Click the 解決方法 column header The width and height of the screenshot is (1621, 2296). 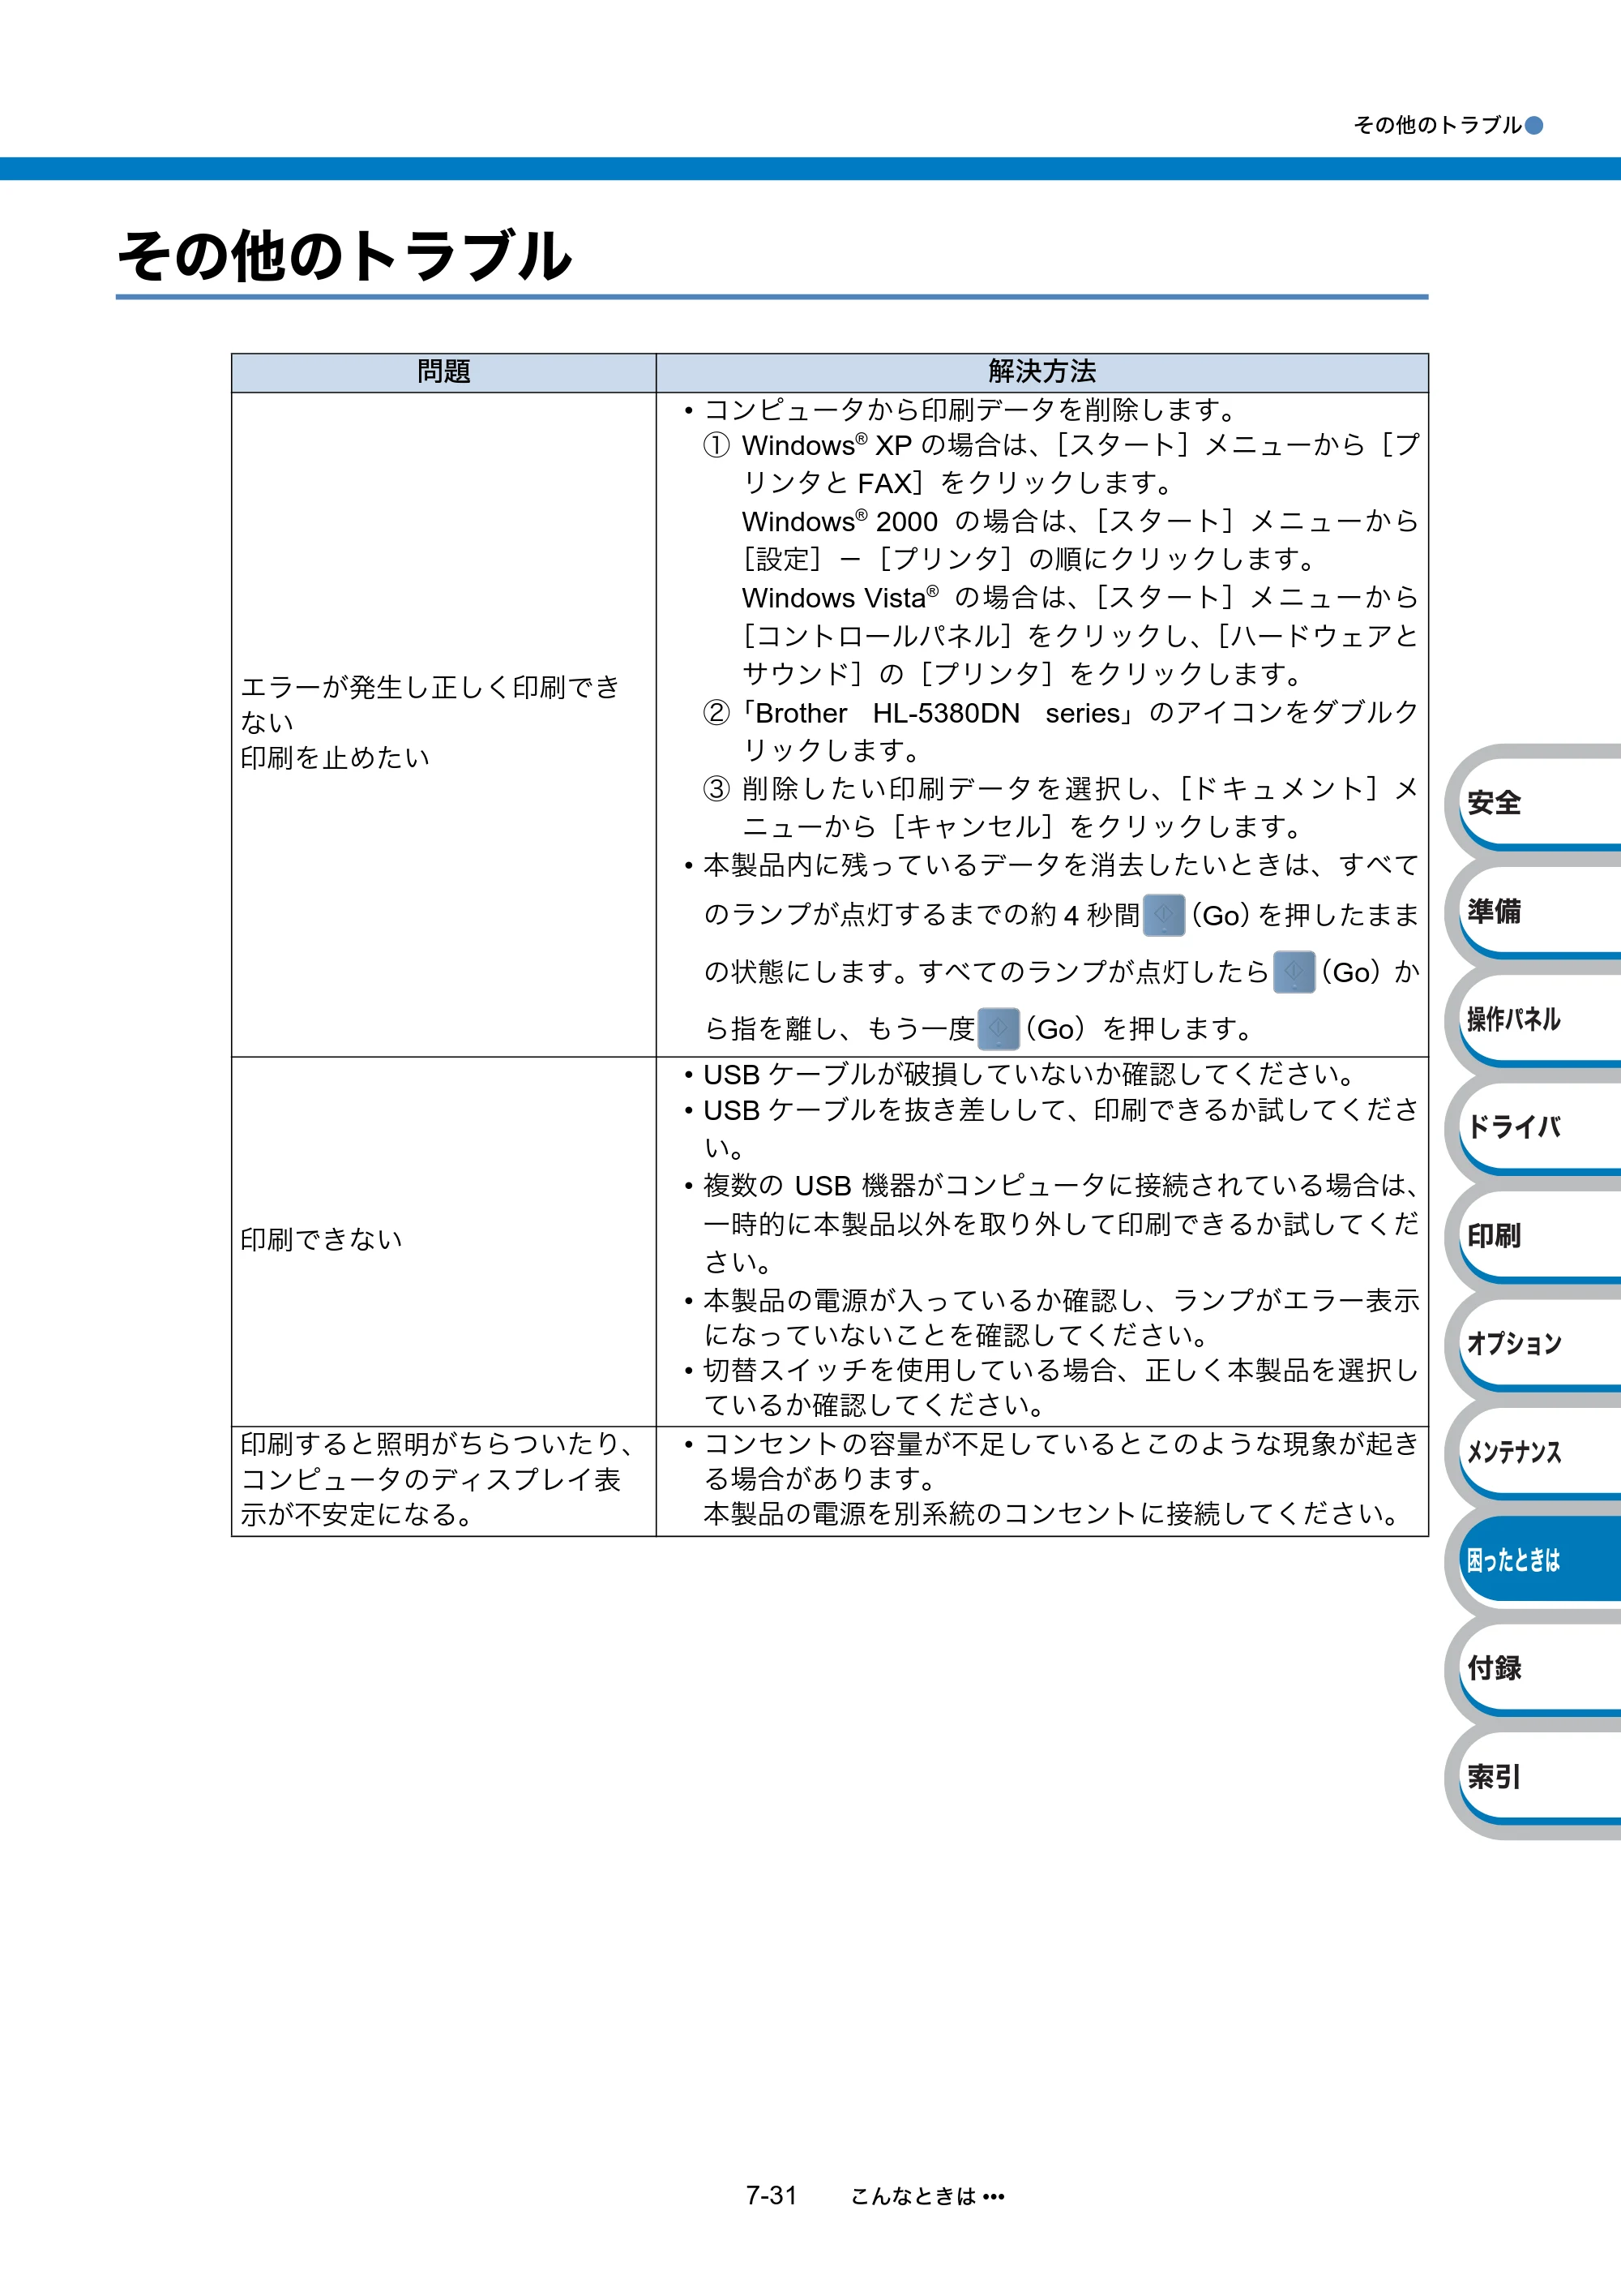pos(1042,372)
